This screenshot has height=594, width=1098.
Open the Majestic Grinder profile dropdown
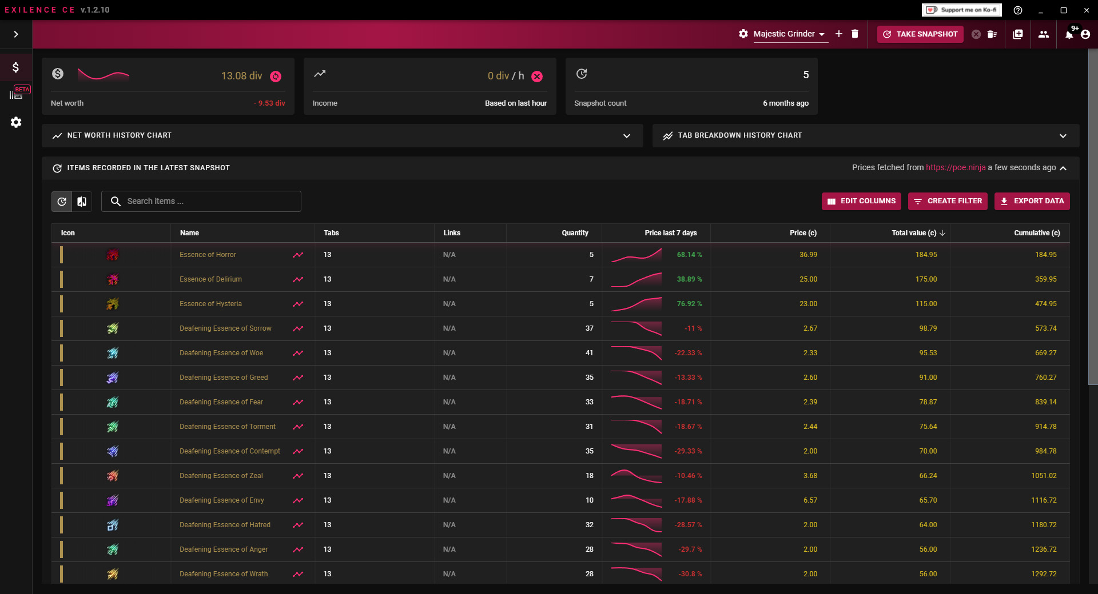(x=789, y=34)
